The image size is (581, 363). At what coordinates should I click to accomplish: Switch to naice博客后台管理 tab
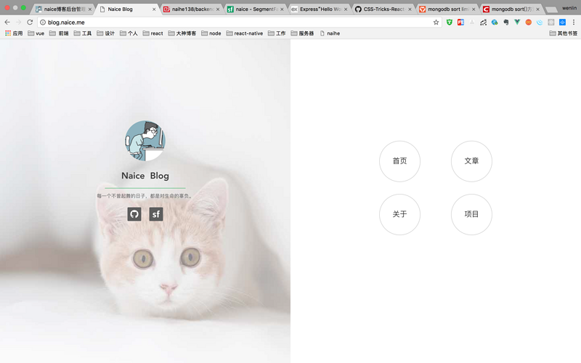[x=63, y=9]
